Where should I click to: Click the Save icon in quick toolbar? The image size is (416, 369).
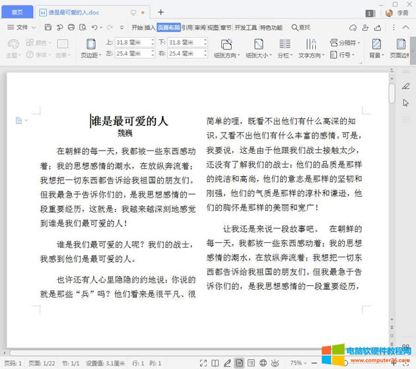pos(48,27)
